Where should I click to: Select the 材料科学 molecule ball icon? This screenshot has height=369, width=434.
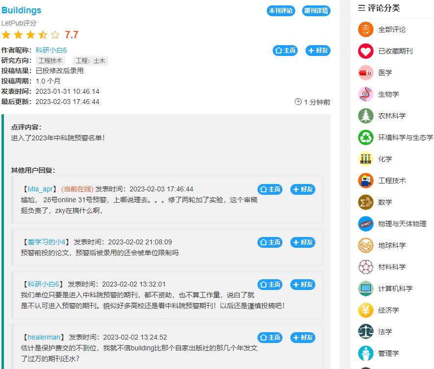pyautogui.click(x=366, y=267)
